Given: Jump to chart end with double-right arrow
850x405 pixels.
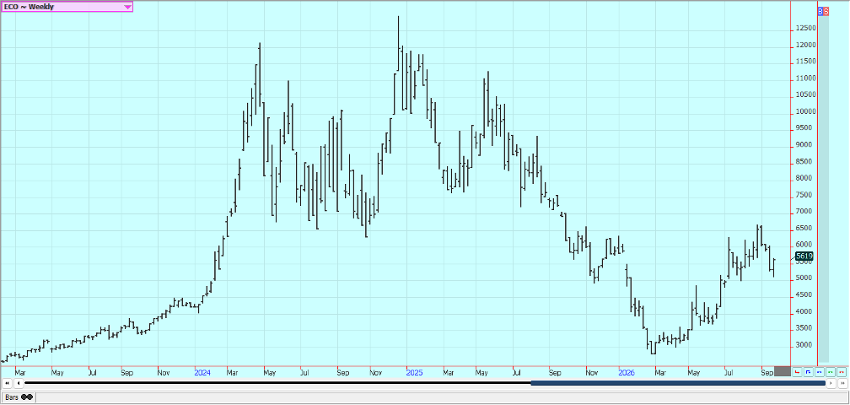Looking at the screenshot, I should pyautogui.click(x=842, y=383).
